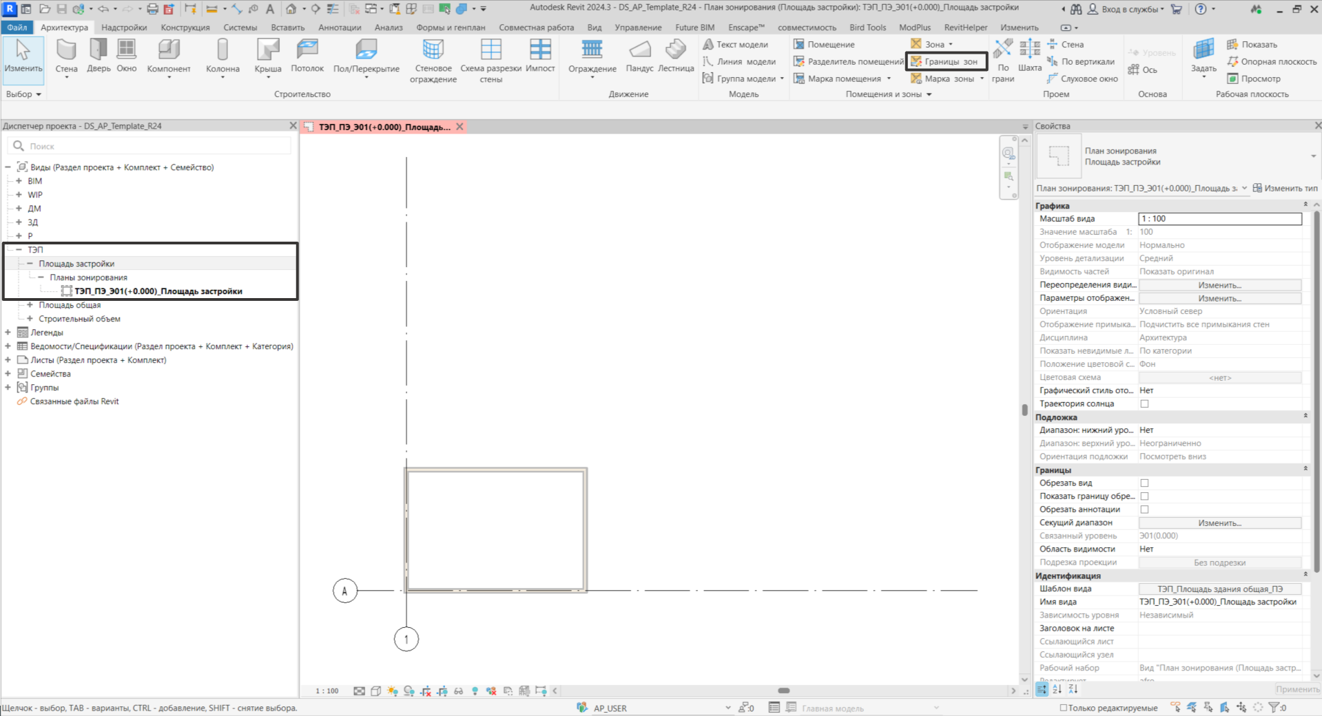Click the Лестница (Stairs) tool

coord(676,55)
